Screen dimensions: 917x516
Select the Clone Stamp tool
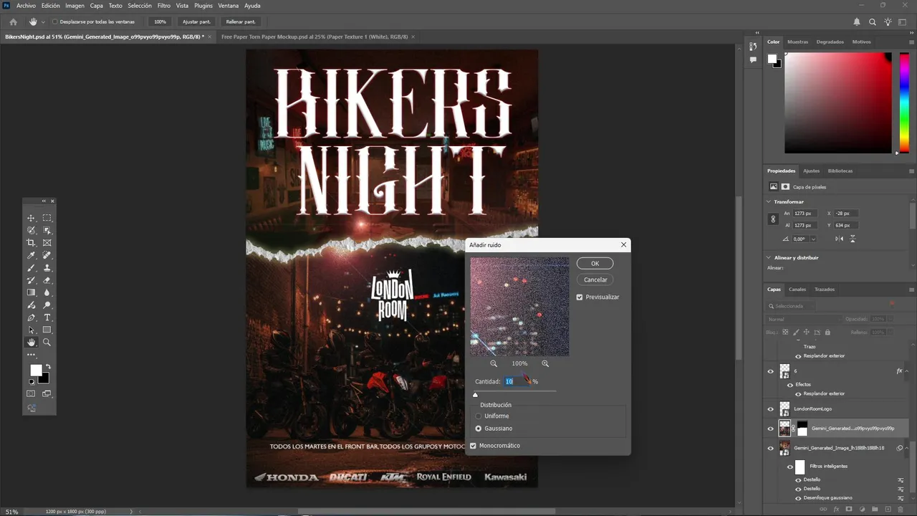pyautogui.click(x=47, y=268)
